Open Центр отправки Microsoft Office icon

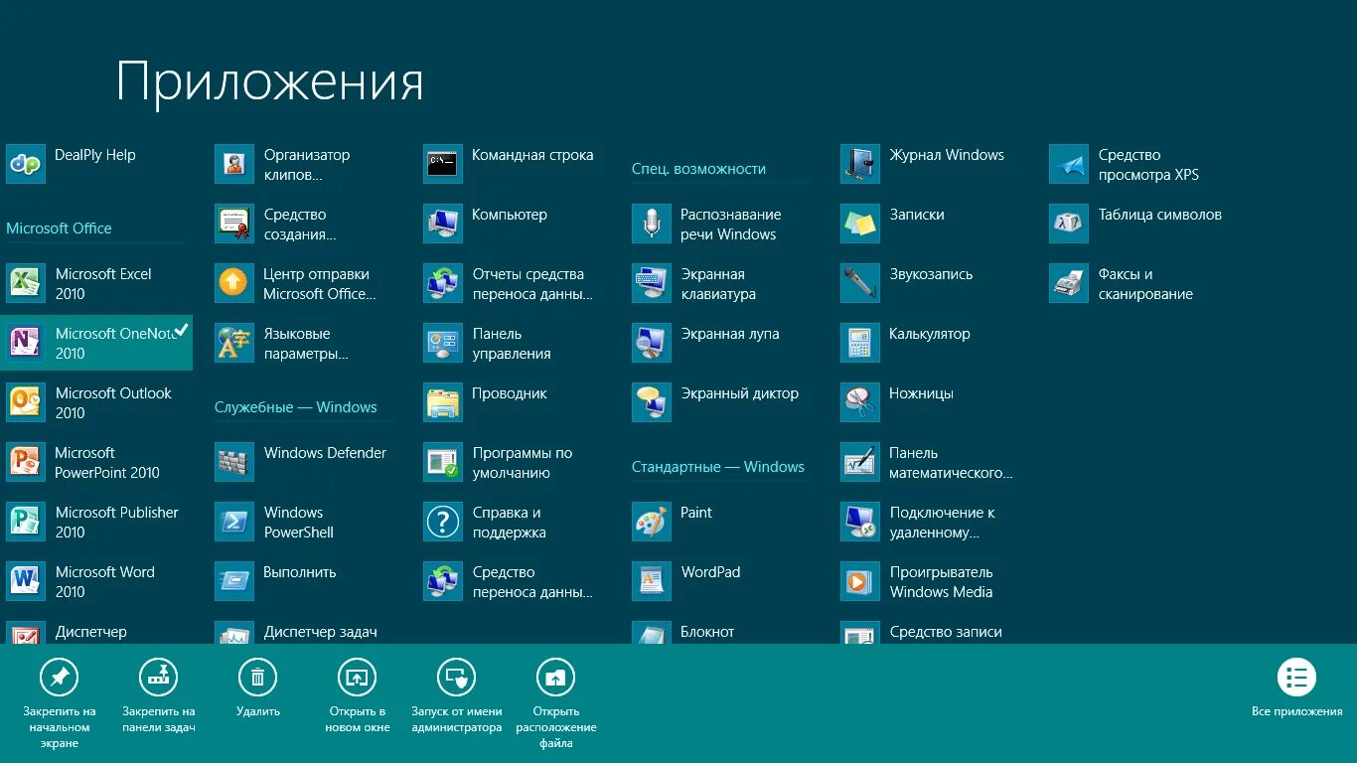(234, 283)
